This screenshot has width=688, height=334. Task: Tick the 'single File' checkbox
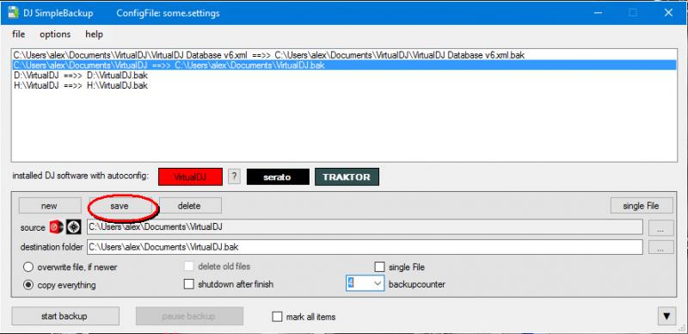click(379, 267)
